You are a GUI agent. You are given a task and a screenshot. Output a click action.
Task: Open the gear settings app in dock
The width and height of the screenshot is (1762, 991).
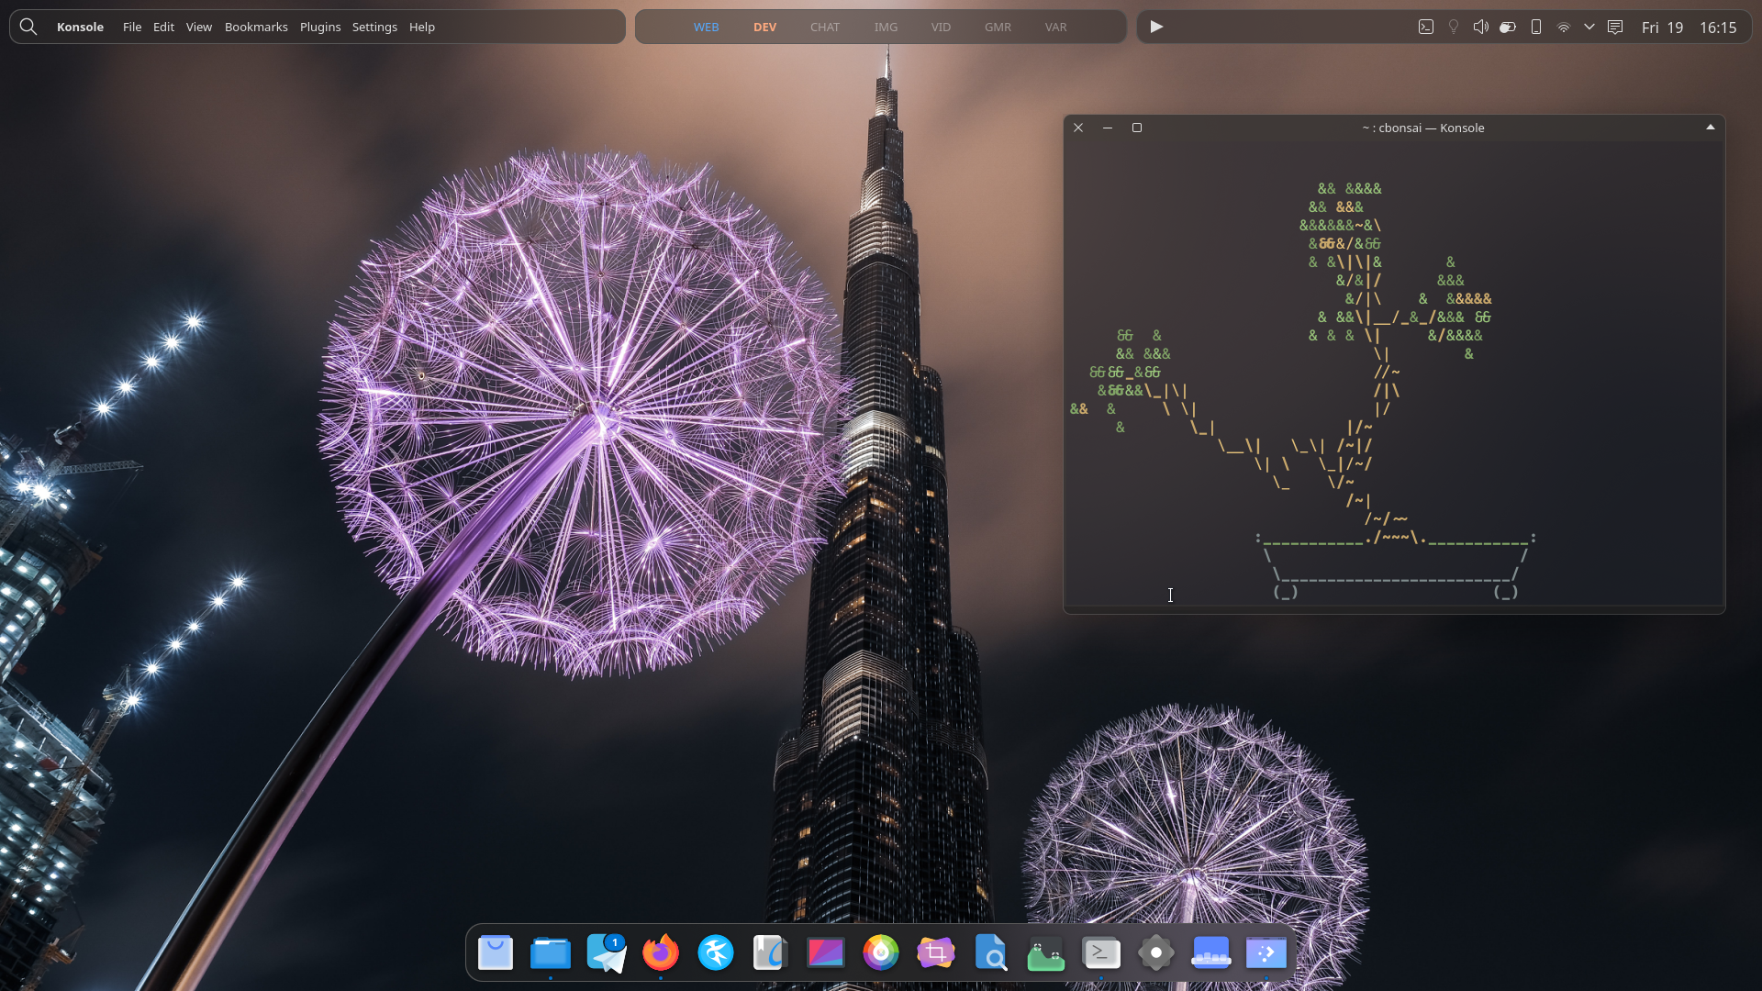coord(1156,952)
